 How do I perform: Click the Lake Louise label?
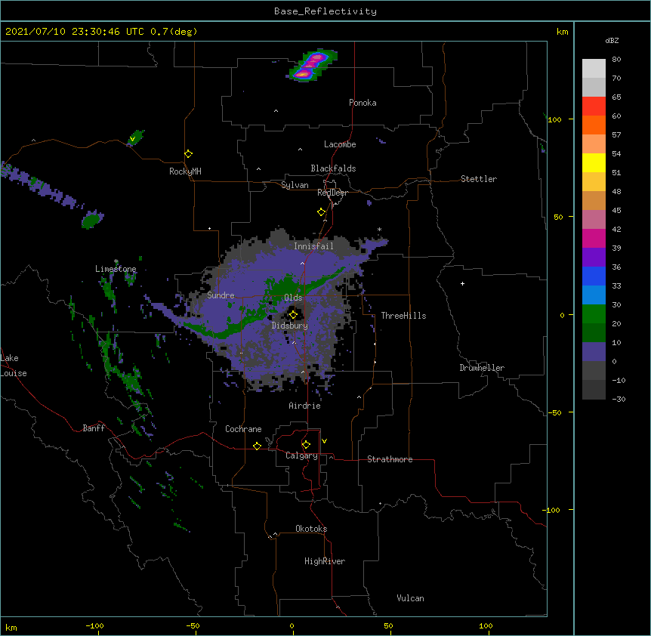(14, 366)
